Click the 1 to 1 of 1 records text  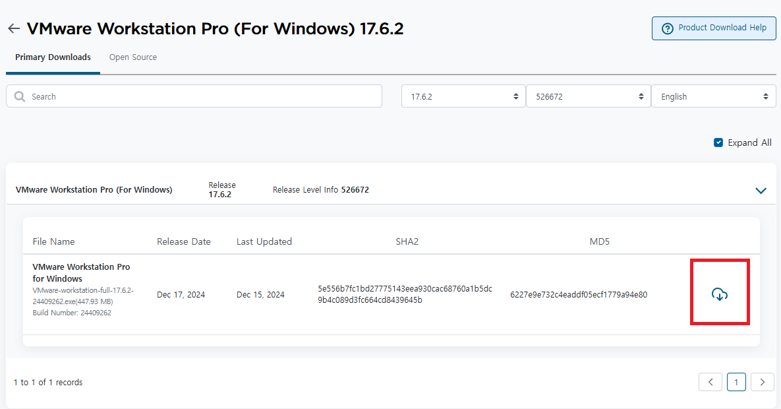(48, 383)
